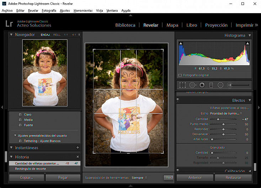Viewport: 261px width, 188px height.
Task: Switch to the Proyección module
Action: pyautogui.click(x=216, y=25)
